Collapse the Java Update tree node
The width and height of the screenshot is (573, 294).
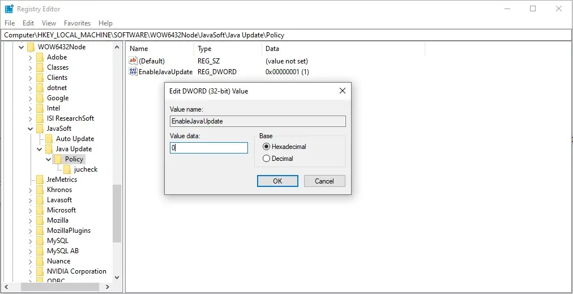(40, 149)
